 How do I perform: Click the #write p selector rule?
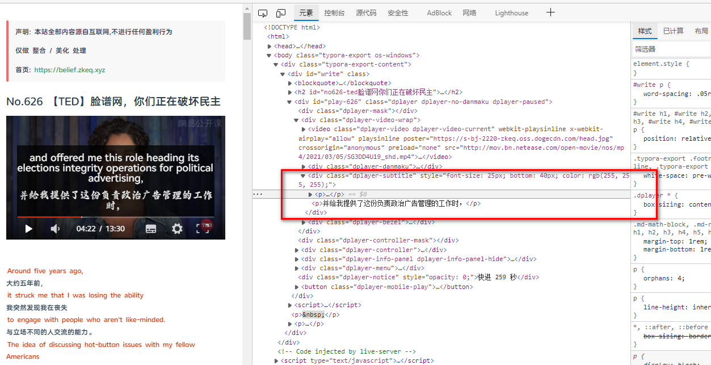651,85
